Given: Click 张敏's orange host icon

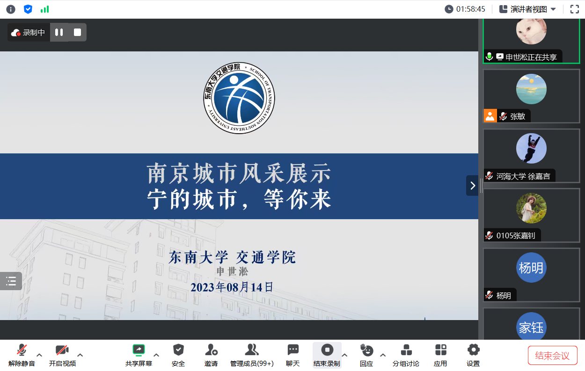Looking at the screenshot, I should tap(490, 116).
